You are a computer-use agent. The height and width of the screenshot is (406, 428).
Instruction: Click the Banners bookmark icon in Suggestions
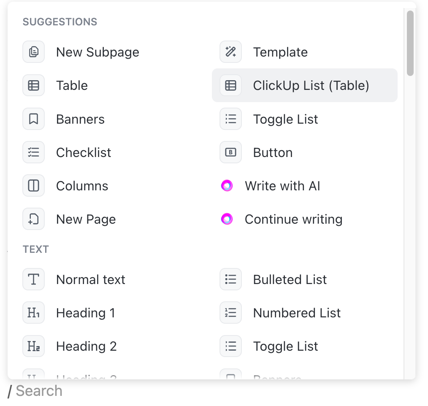click(33, 119)
